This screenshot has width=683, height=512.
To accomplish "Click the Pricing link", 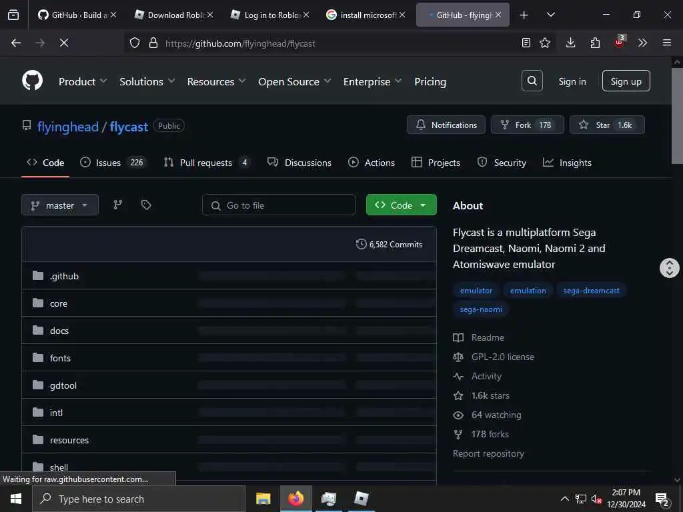I will (x=430, y=81).
